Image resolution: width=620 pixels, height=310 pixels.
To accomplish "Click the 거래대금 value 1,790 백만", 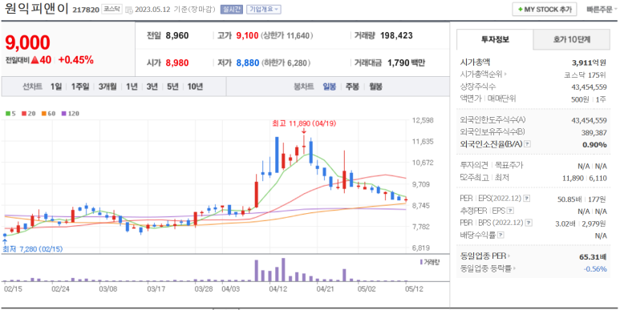I will (407, 62).
